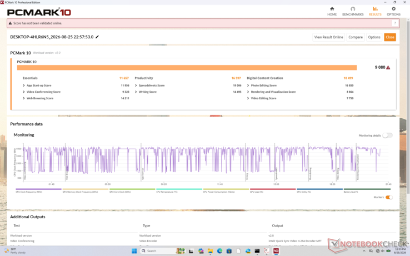Screen dimensions: 410x256
Task: Open Copilot icon on the taskbar
Action: (x=201, y=251)
